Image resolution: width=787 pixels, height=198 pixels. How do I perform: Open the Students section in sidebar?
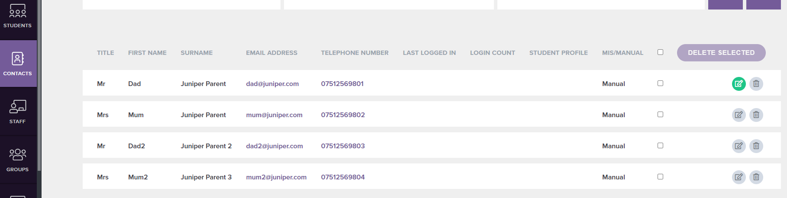[18, 17]
